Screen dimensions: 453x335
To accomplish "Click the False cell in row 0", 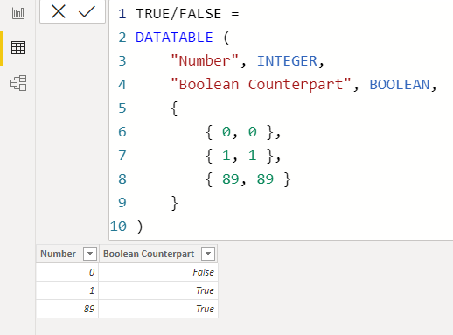I will (x=158, y=272).
